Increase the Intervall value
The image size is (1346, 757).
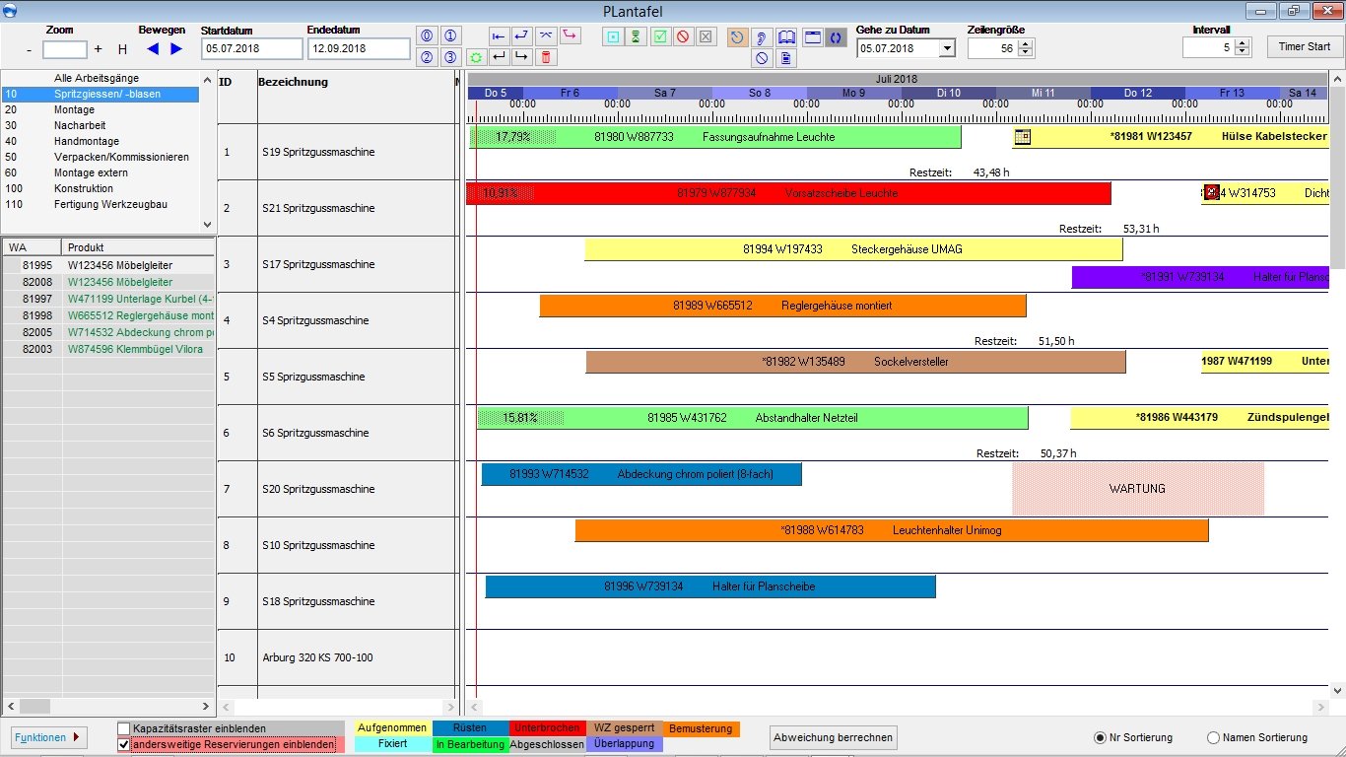coord(1242,42)
